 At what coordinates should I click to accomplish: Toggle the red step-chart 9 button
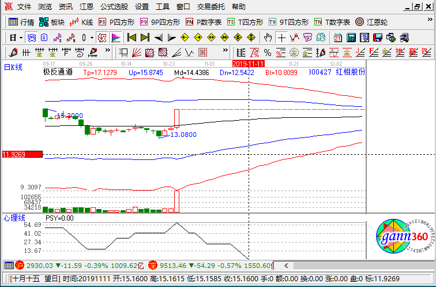click(71, 38)
